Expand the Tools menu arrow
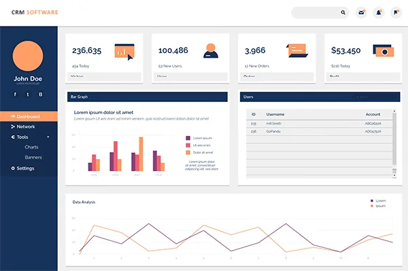The width and height of the screenshot is (408, 271). click(x=48, y=137)
